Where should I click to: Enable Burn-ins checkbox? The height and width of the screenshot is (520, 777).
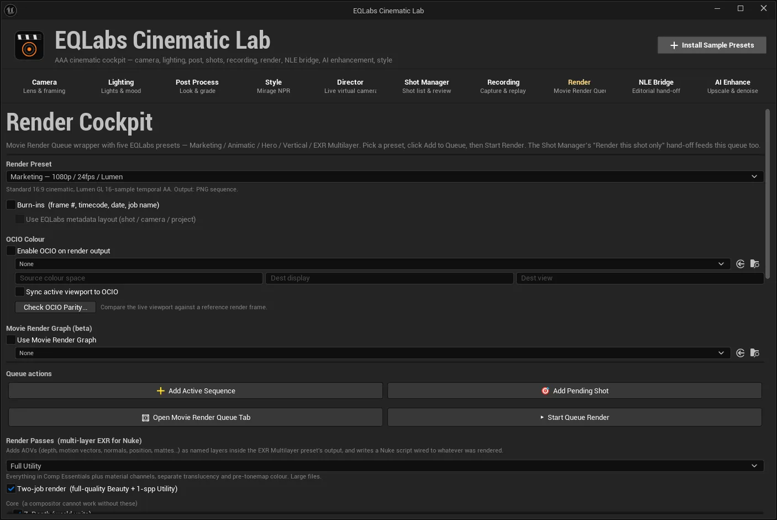coord(11,205)
